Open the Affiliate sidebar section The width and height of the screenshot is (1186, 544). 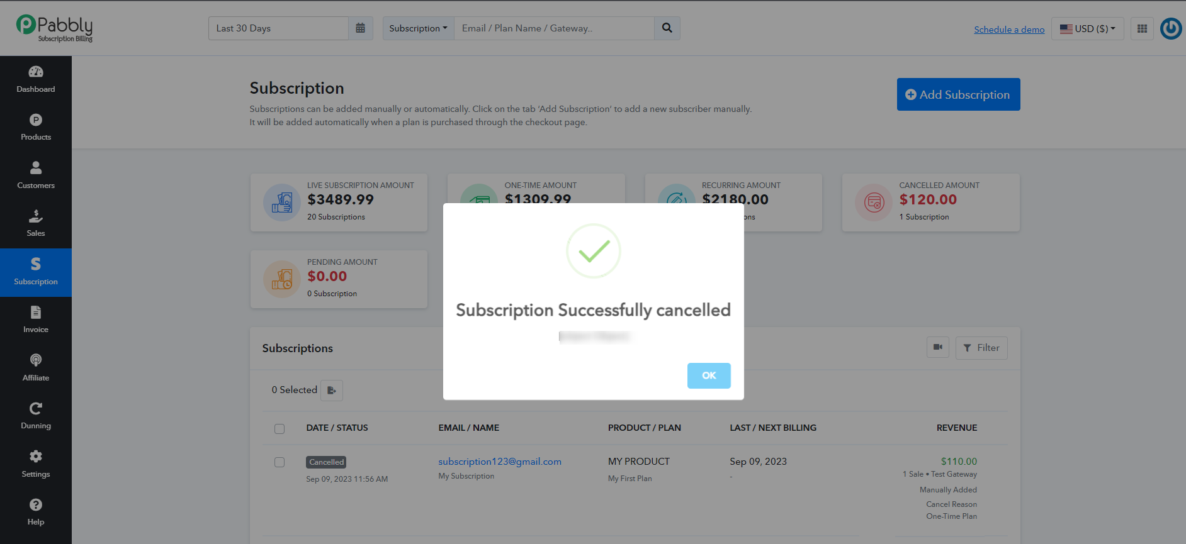36,368
